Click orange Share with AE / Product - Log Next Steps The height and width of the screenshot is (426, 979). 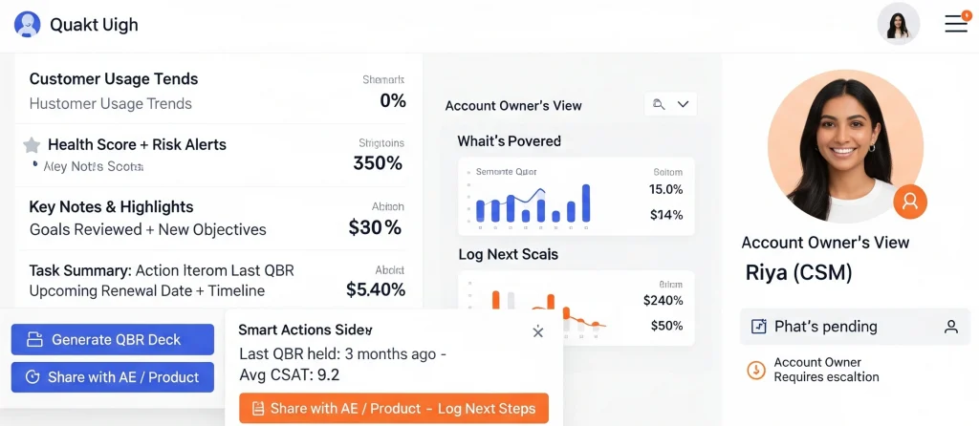tap(394, 409)
